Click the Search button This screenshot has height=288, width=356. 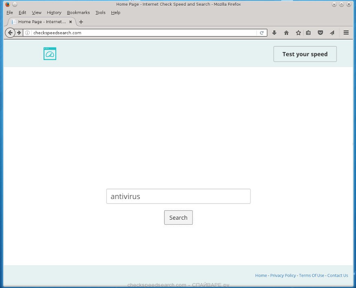click(x=178, y=218)
